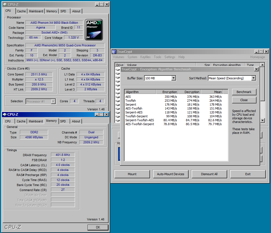
Task: Run the Benchmark button
Action: click(244, 92)
